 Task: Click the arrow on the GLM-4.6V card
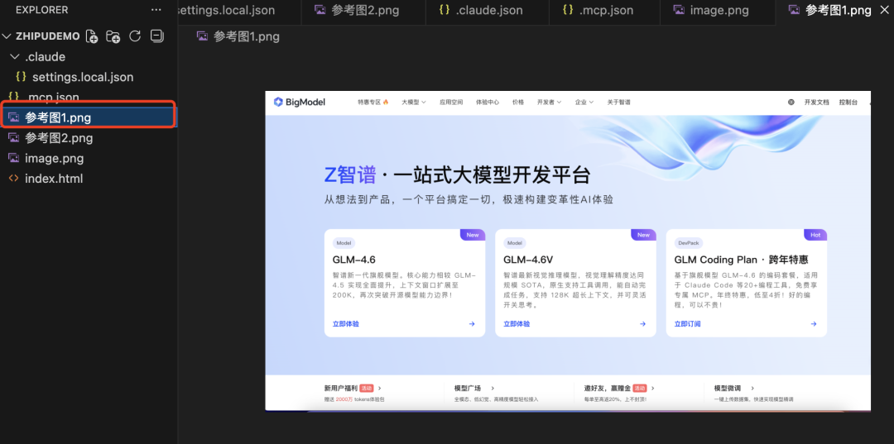(x=642, y=324)
